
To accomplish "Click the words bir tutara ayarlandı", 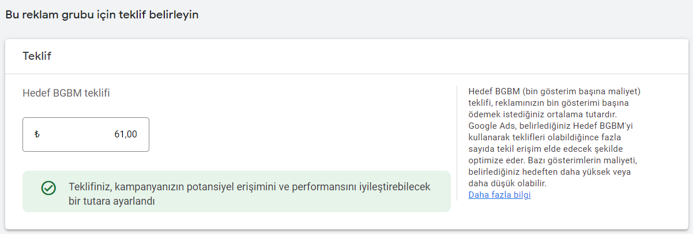I will (113, 201).
